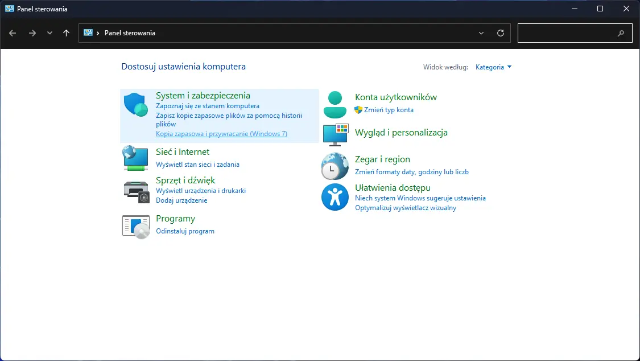The width and height of the screenshot is (640, 361).
Task: Open Kopia zapasowa i przywracanie (Windows 7)
Action: (x=221, y=134)
